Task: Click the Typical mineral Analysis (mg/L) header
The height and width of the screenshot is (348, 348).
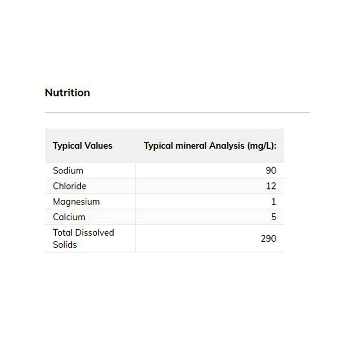Action: tap(210, 146)
